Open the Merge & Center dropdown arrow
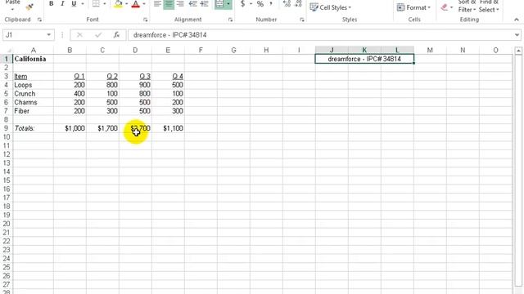The width and height of the screenshot is (524, 294). (x=228, y=3)
